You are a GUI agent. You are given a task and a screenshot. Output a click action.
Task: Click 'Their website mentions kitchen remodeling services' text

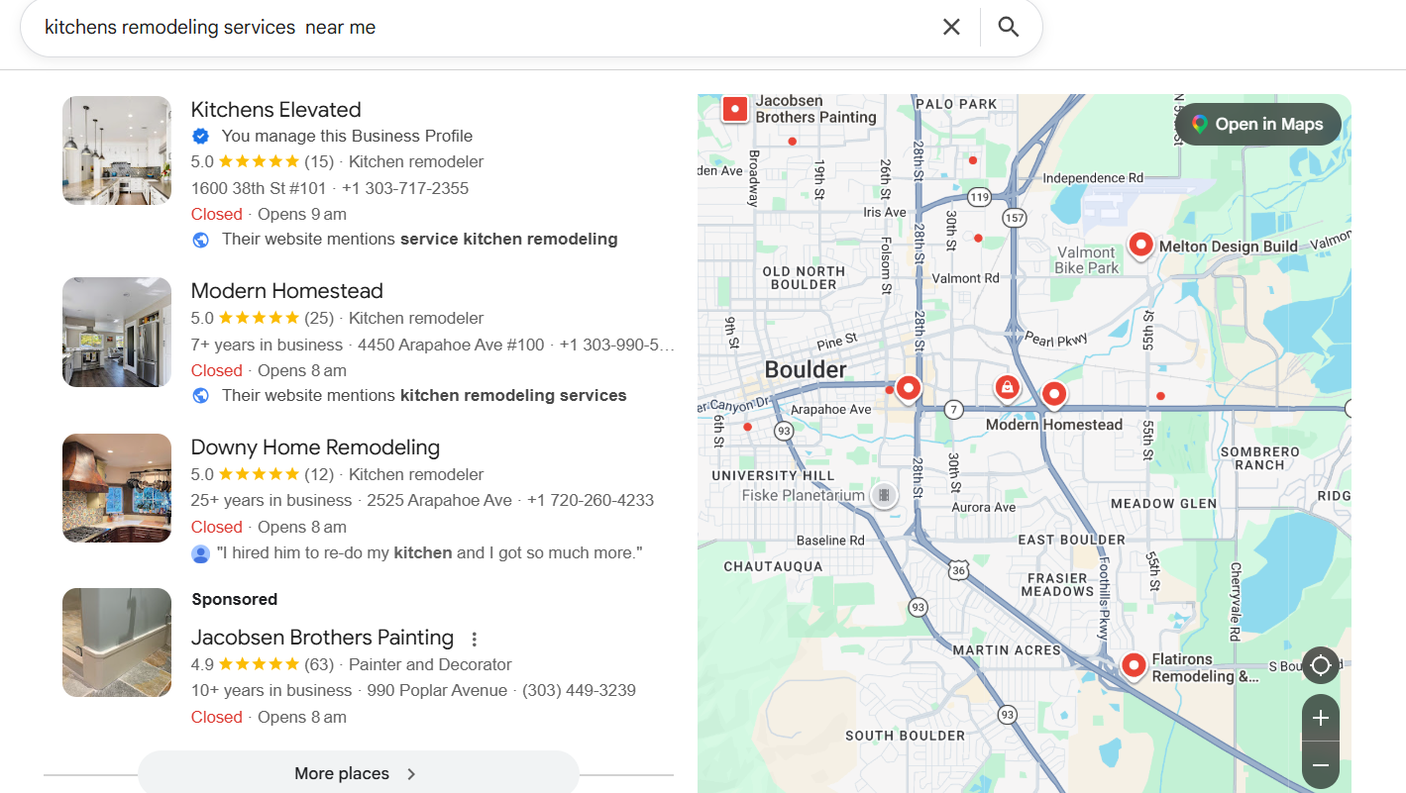[424, 395]
